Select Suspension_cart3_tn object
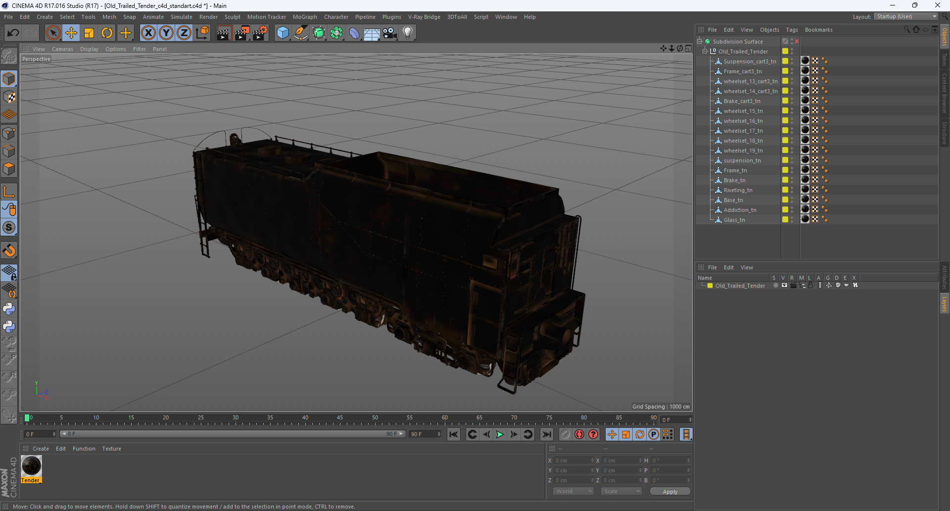Image resolution: width=950 pixels, height=511 pixels. [750, 61]
